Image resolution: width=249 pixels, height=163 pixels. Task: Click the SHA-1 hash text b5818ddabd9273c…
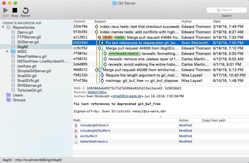coord(125,88)
